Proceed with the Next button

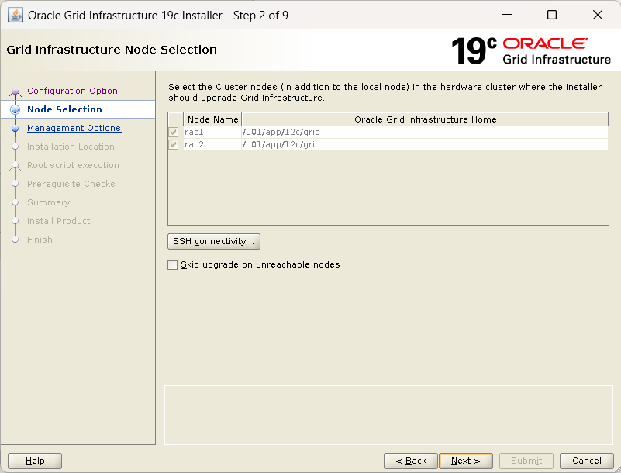tap(466, 461)
